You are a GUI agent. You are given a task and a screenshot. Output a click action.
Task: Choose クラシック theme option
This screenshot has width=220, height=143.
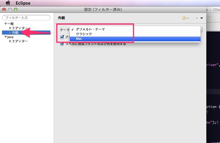click(x=135, y=34)
